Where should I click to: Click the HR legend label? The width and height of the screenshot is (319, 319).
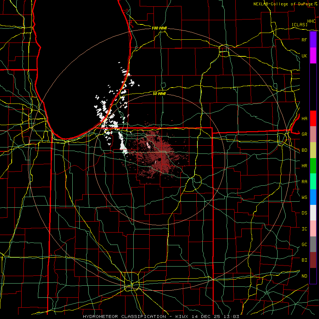pos(304,166)
